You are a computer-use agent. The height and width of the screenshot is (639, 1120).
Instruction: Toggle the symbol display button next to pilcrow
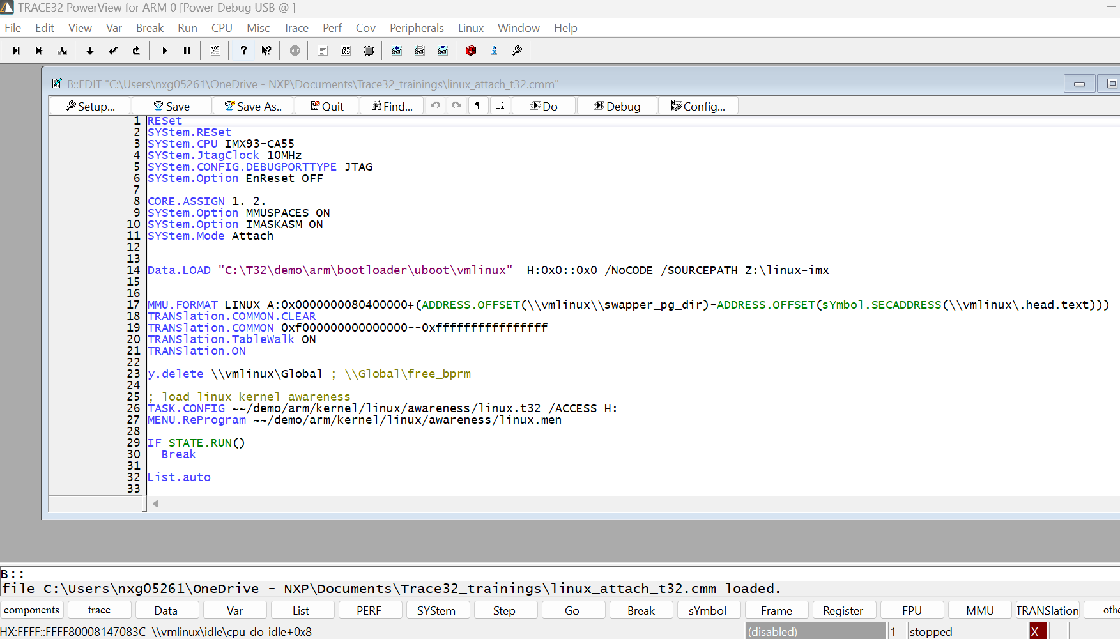(x=500, y=105)
